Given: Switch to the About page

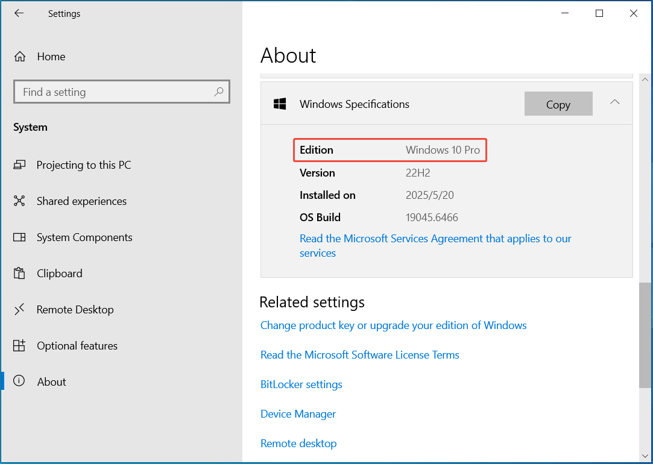Looking at the screenshot, I should [x=51, y=381].
